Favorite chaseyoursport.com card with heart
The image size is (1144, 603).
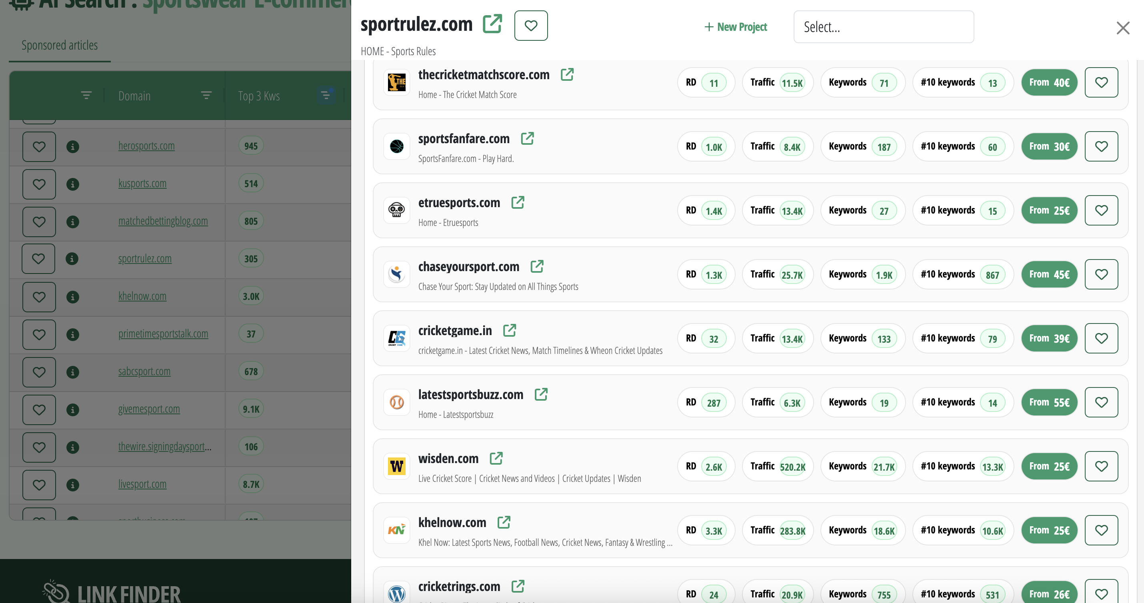[x=1101, y=274]
